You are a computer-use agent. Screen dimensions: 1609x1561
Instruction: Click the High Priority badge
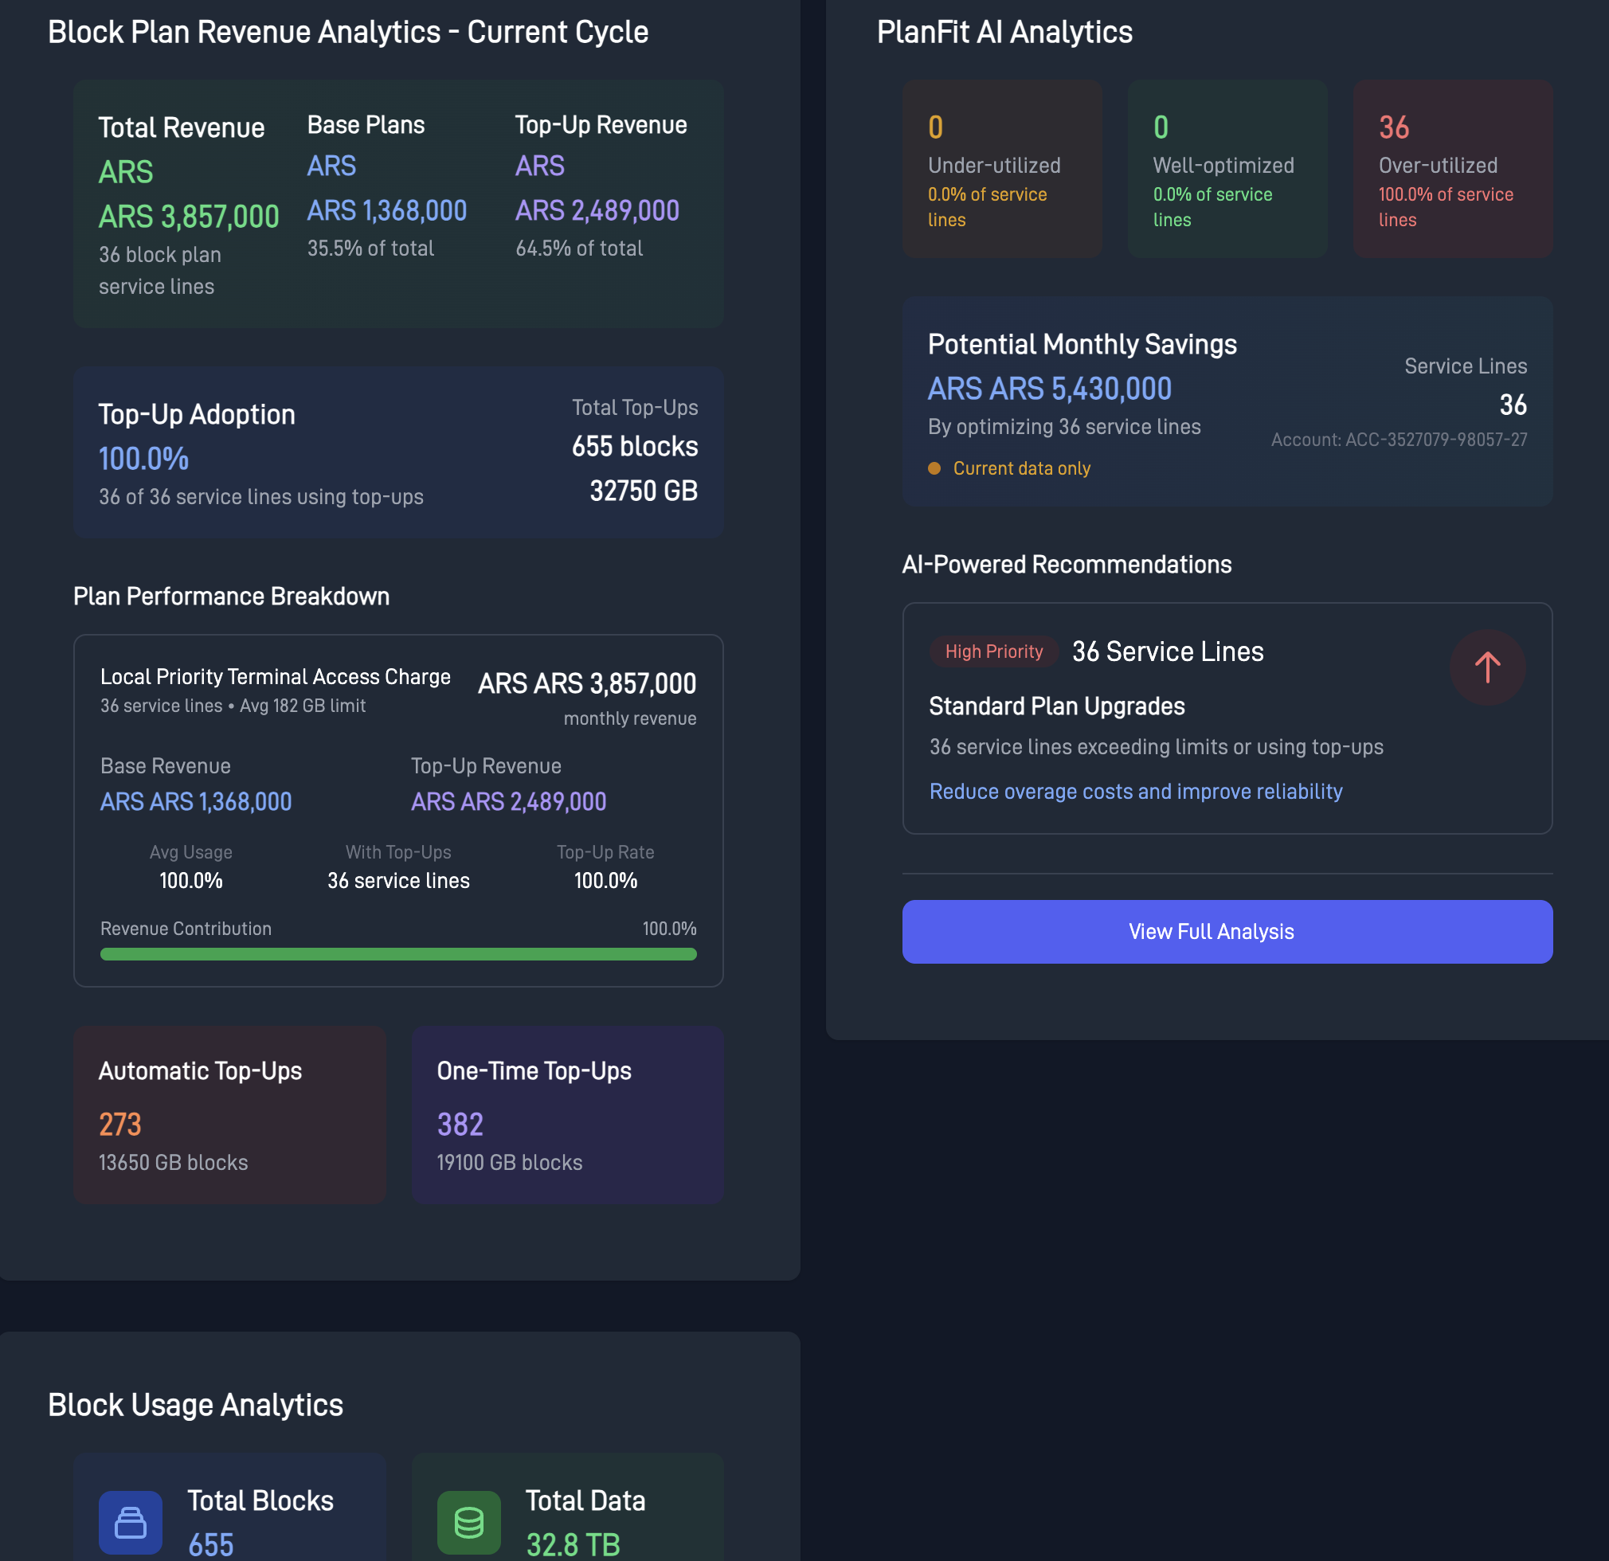(x=993, y=651)
